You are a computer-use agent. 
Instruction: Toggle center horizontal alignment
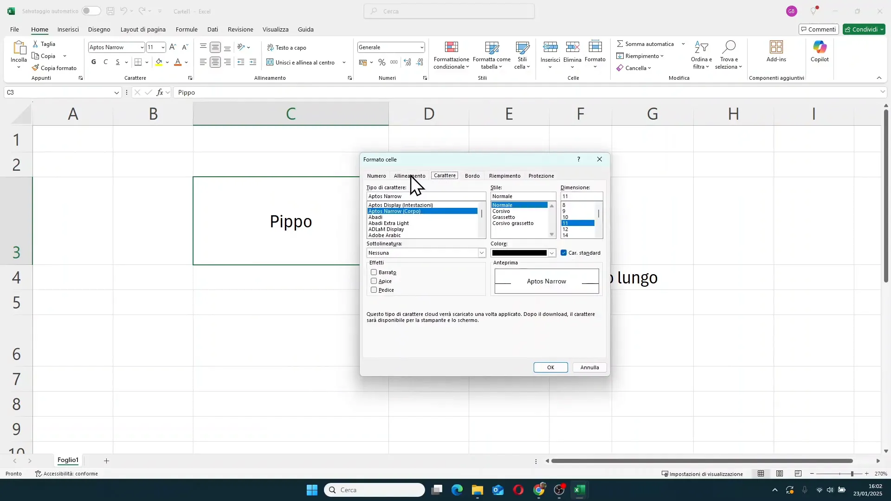click(x=215, y=62)
